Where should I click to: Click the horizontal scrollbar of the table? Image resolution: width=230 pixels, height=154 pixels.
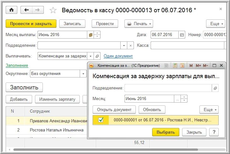[x=105, y=150]
